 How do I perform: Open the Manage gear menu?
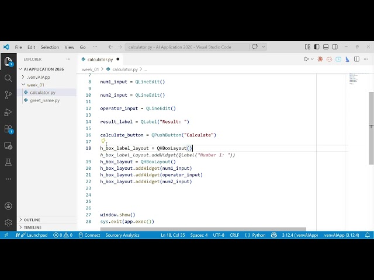pyautogui.click(x=8, y=223)
